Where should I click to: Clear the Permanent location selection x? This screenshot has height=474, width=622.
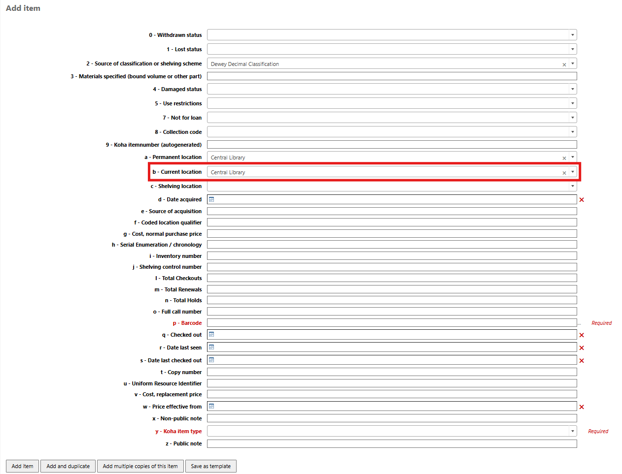pos(564,158)
